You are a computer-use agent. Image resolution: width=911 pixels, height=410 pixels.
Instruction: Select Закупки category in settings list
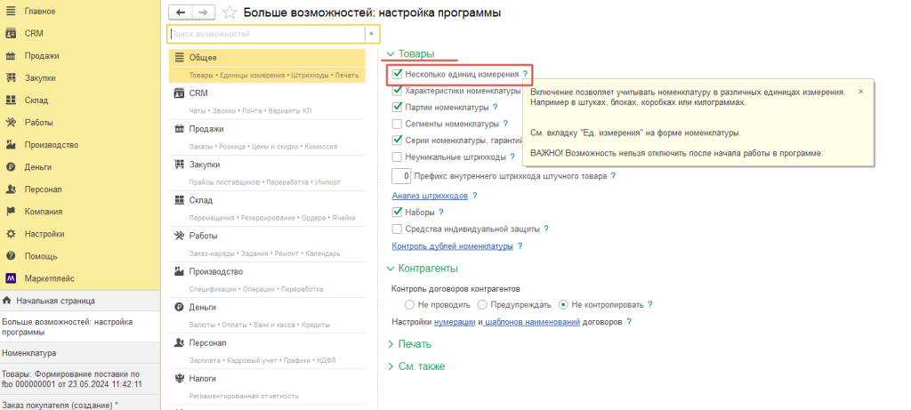pos(267,173)
